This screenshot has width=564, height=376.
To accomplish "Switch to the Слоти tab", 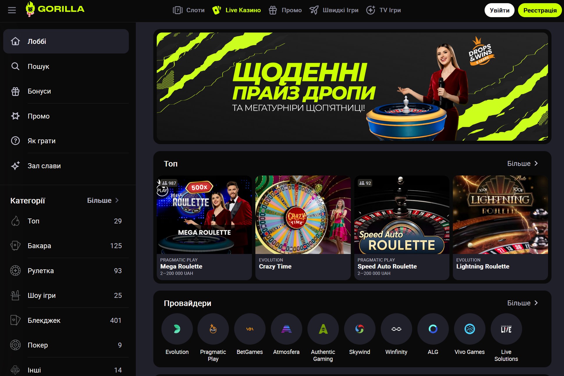I will point(189,10).
